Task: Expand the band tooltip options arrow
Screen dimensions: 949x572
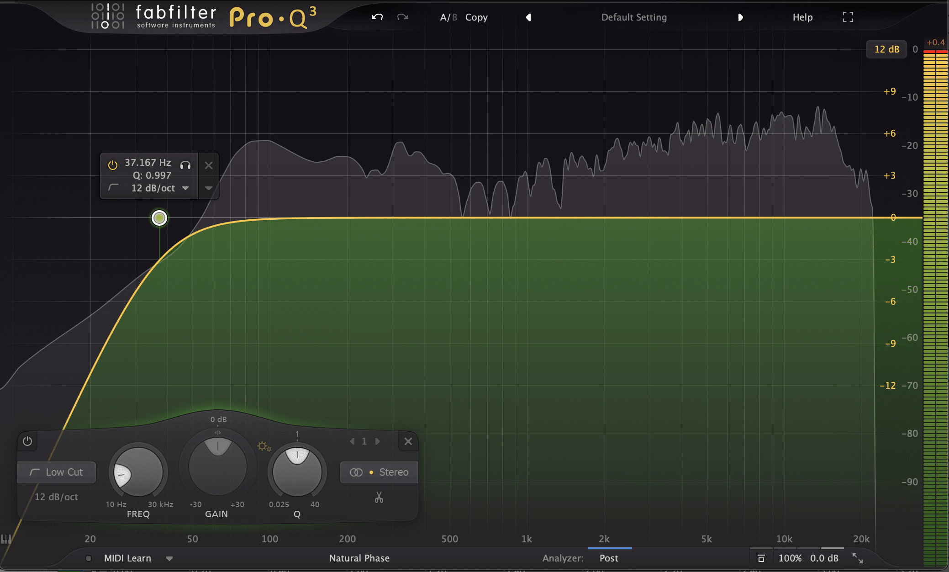Action: tap(209, 188)
